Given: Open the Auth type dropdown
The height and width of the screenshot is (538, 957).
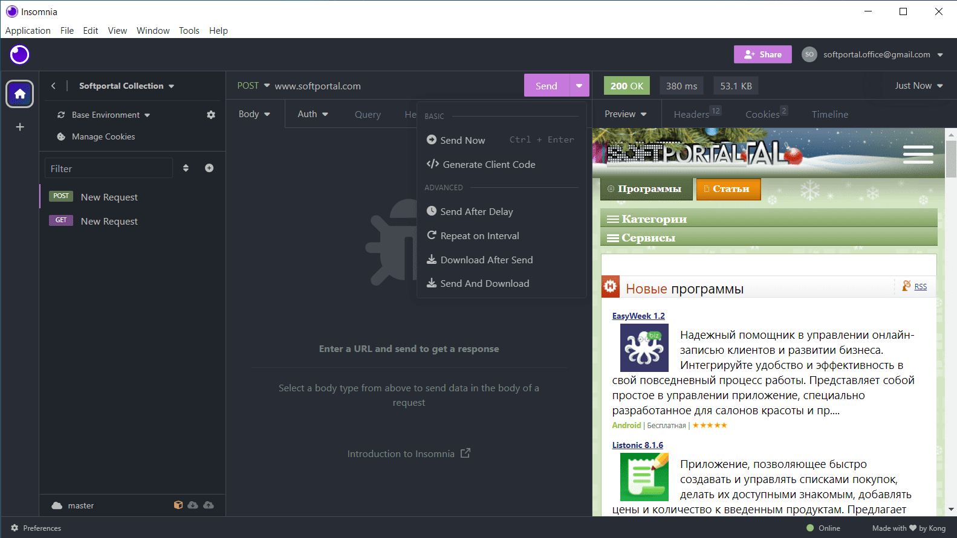Looking at the screenshot, I should click(x=313, y=114).
